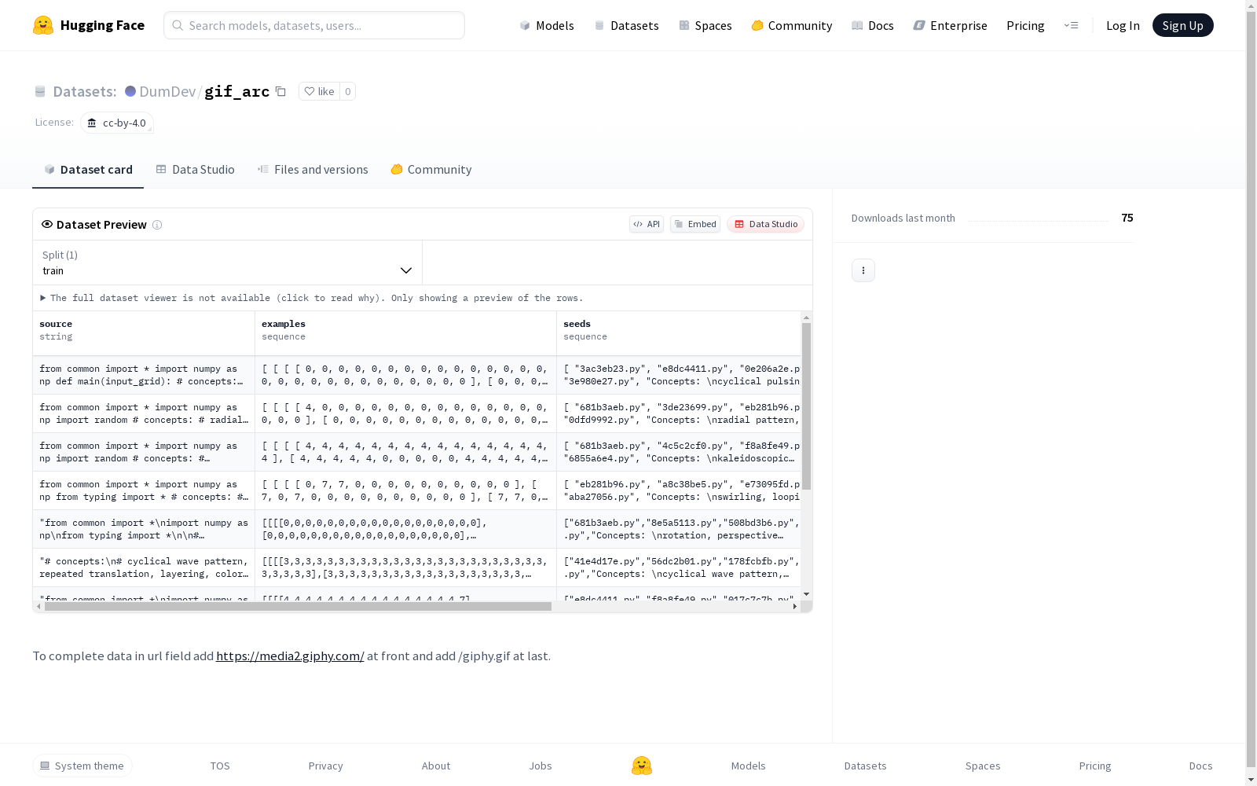Open Enterprise in the top navigation

[x=951, y=25]
